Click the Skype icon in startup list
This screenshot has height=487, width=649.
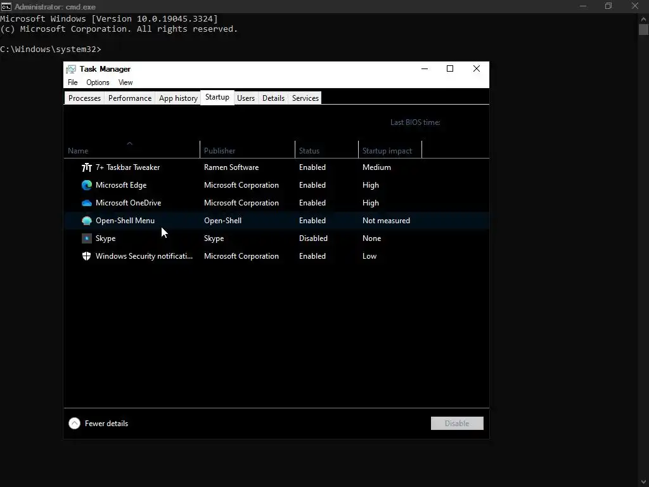[x=86, y=238]
